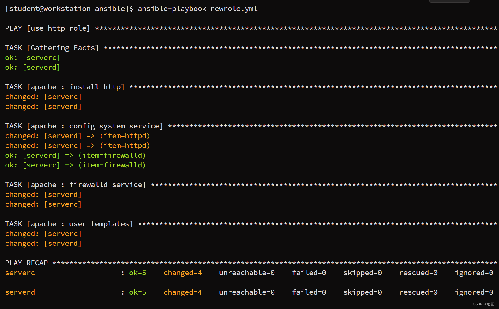Click "failed=0" in the serverd recap row

309,292
